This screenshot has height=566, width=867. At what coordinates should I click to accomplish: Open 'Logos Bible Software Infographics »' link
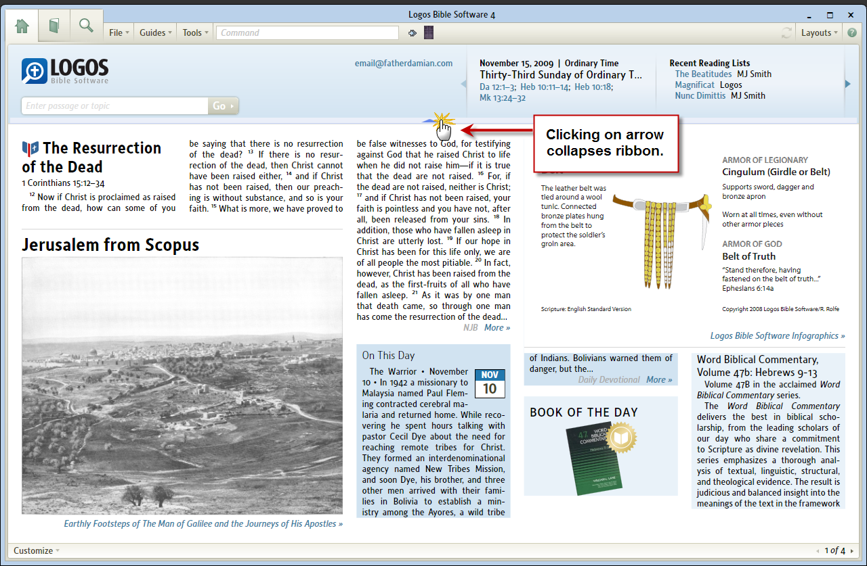pos(778,336)
